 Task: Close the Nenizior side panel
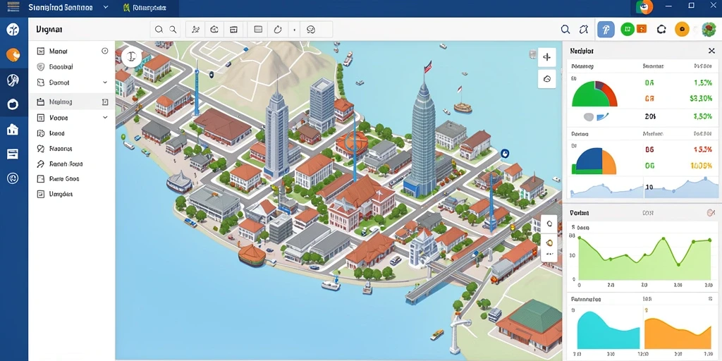(x=711, y=51)
